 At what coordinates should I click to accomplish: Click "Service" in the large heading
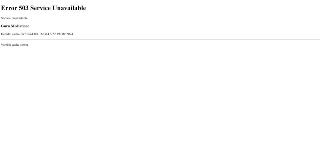pos(40,8)
